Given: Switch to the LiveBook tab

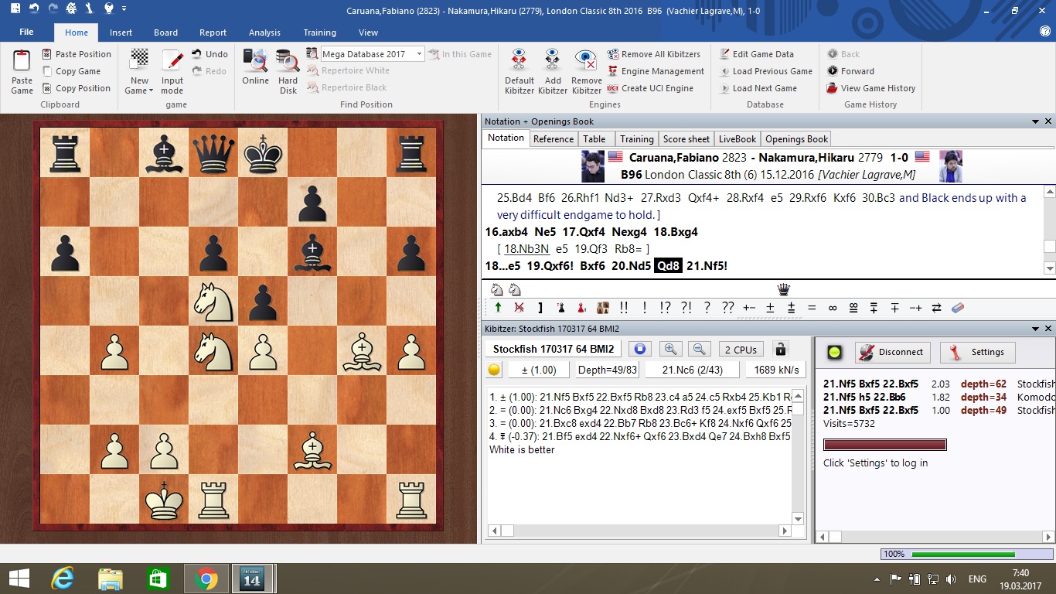Looking at the screenshot, I should (x=737, y=139).
